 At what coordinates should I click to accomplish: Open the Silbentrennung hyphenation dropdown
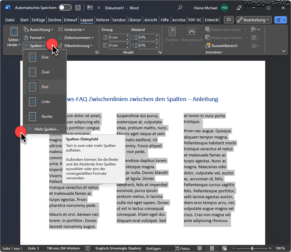pyautogui.click(x=75, y=46)
